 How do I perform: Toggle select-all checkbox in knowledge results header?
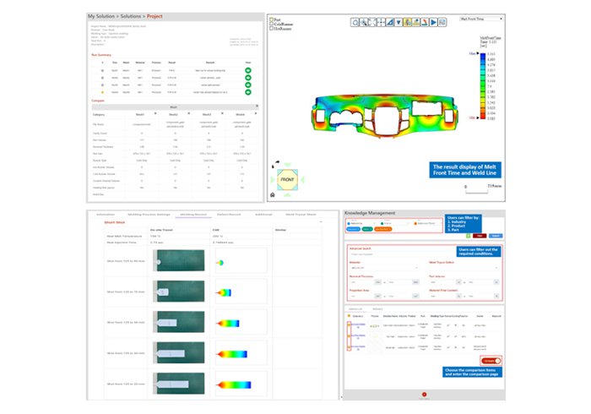349,316
